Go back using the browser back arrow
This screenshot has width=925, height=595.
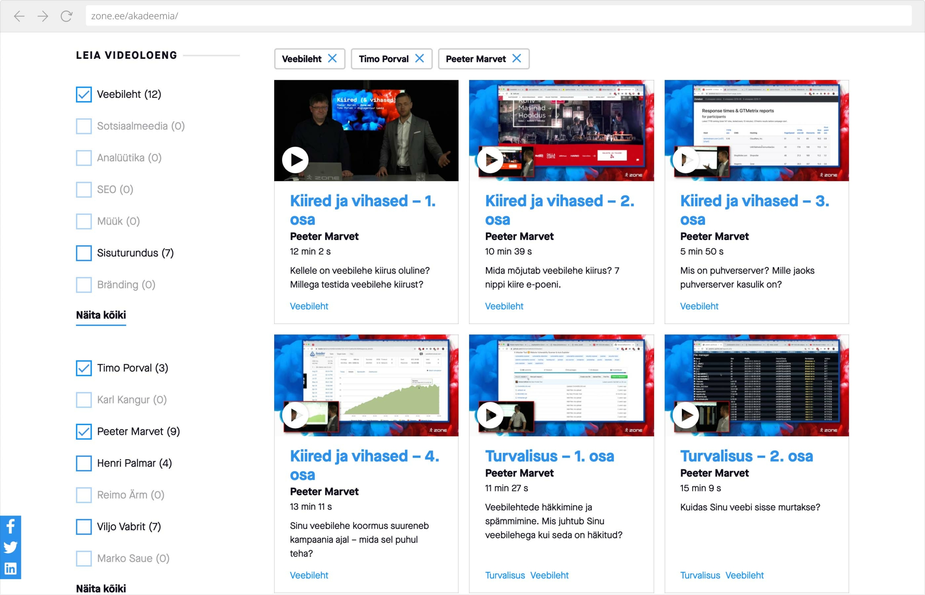coord(19,16)
